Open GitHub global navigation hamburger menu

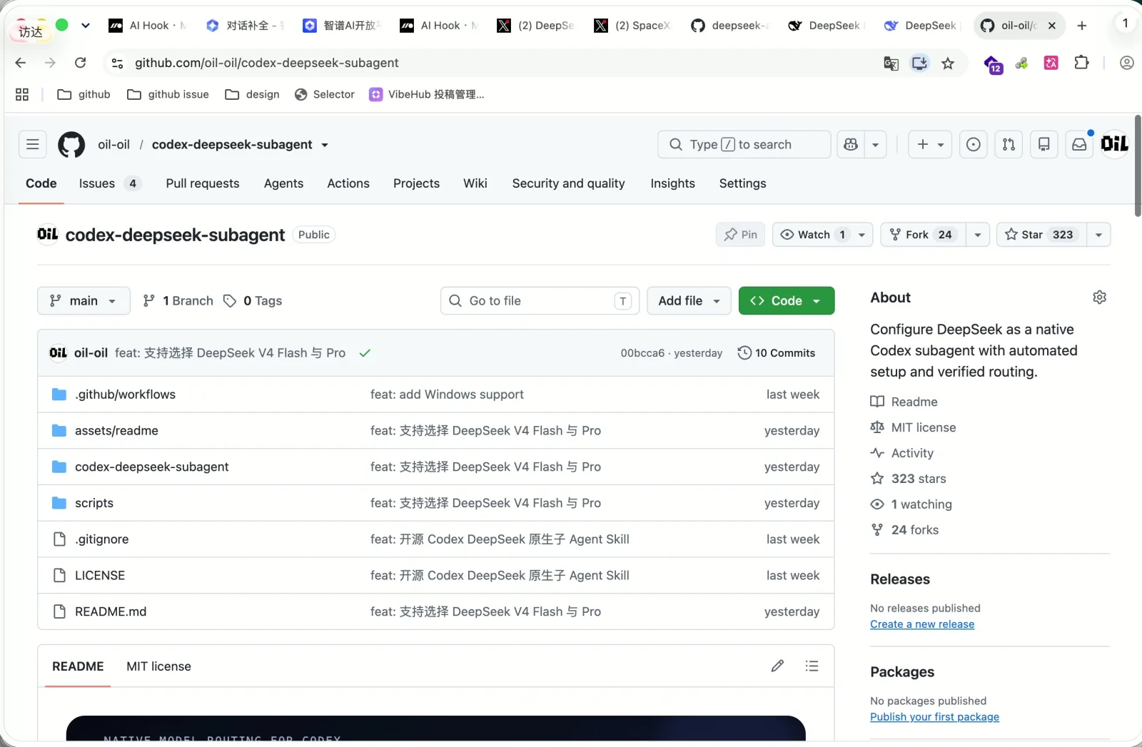coord(33,145)
